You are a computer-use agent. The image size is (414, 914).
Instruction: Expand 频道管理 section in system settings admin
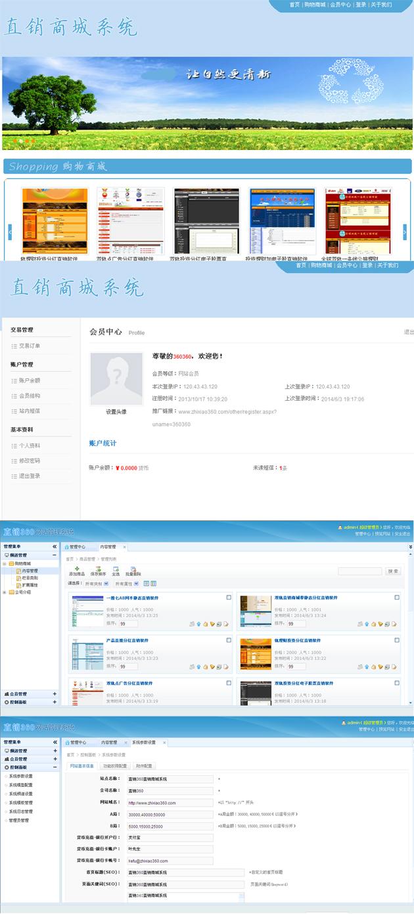pyautogui.click(x=55, y=751)
